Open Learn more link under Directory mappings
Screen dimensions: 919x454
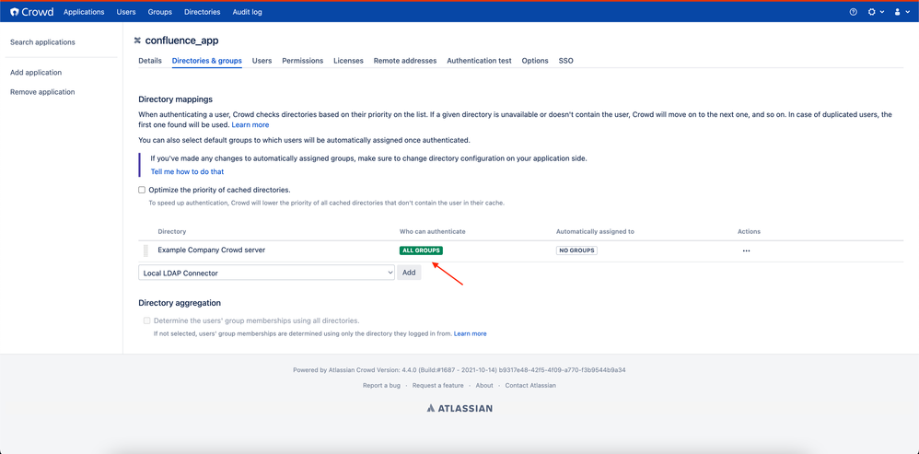[x=250, y=124]
